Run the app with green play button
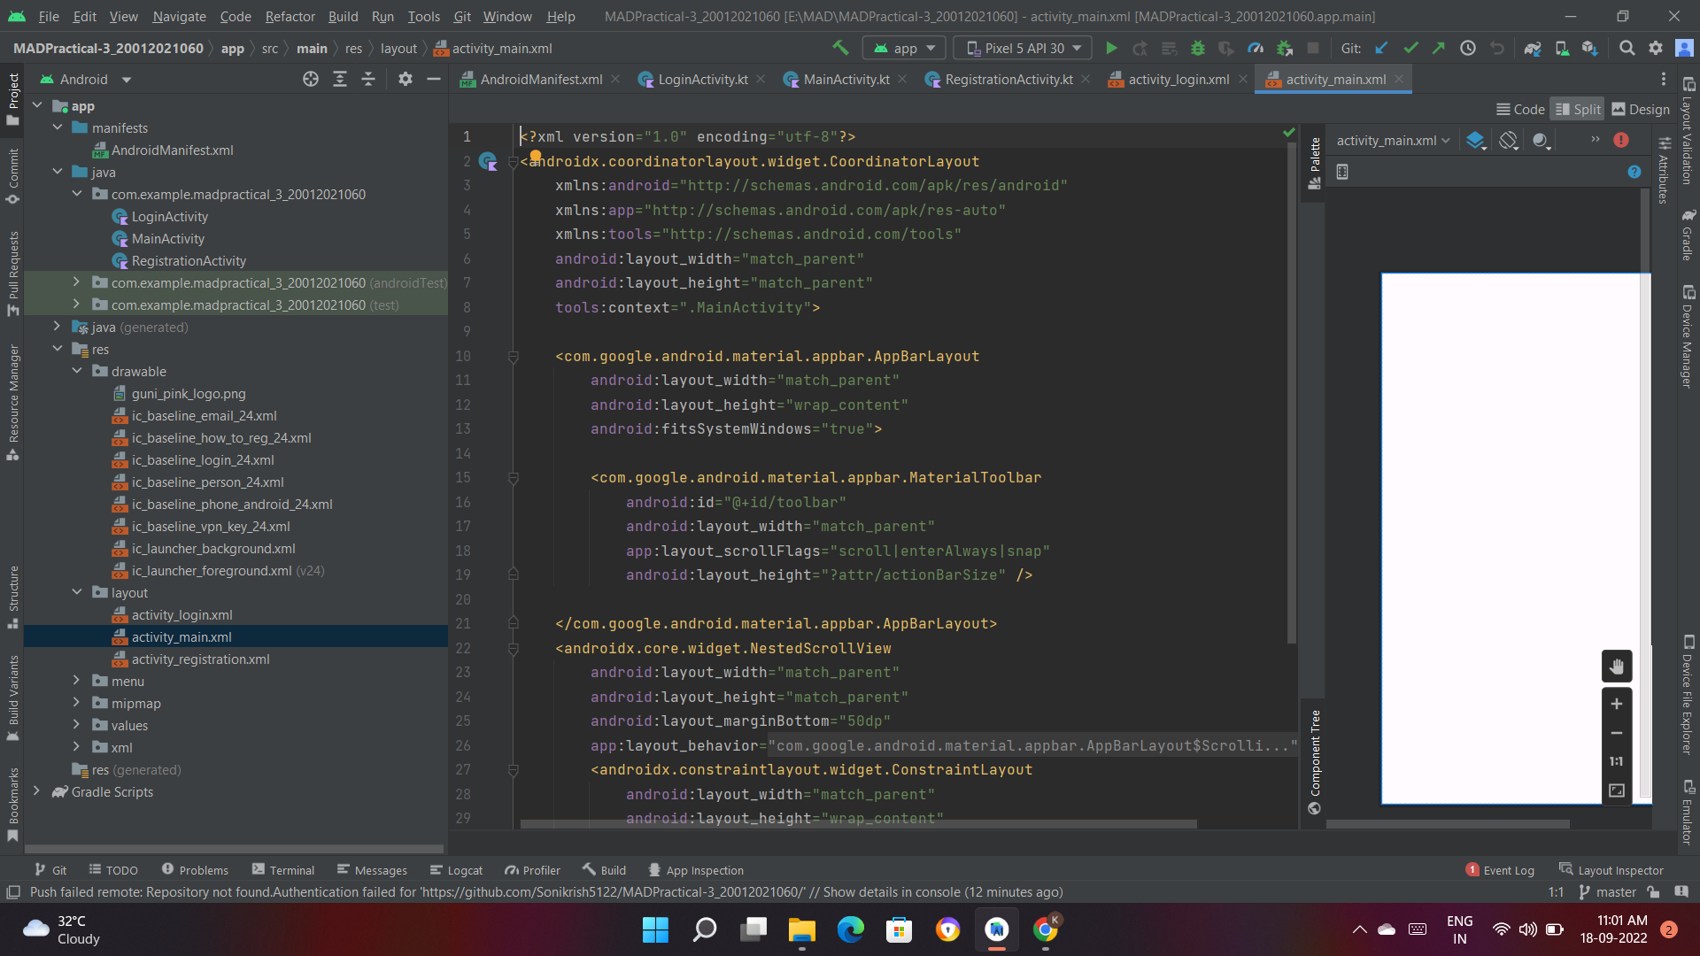 1111,48
